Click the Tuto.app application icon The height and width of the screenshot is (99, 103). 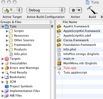59,68
